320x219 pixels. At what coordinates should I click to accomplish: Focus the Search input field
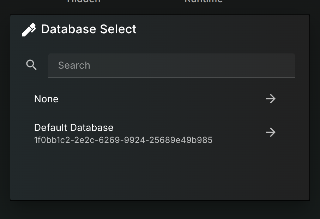(171, 65)
